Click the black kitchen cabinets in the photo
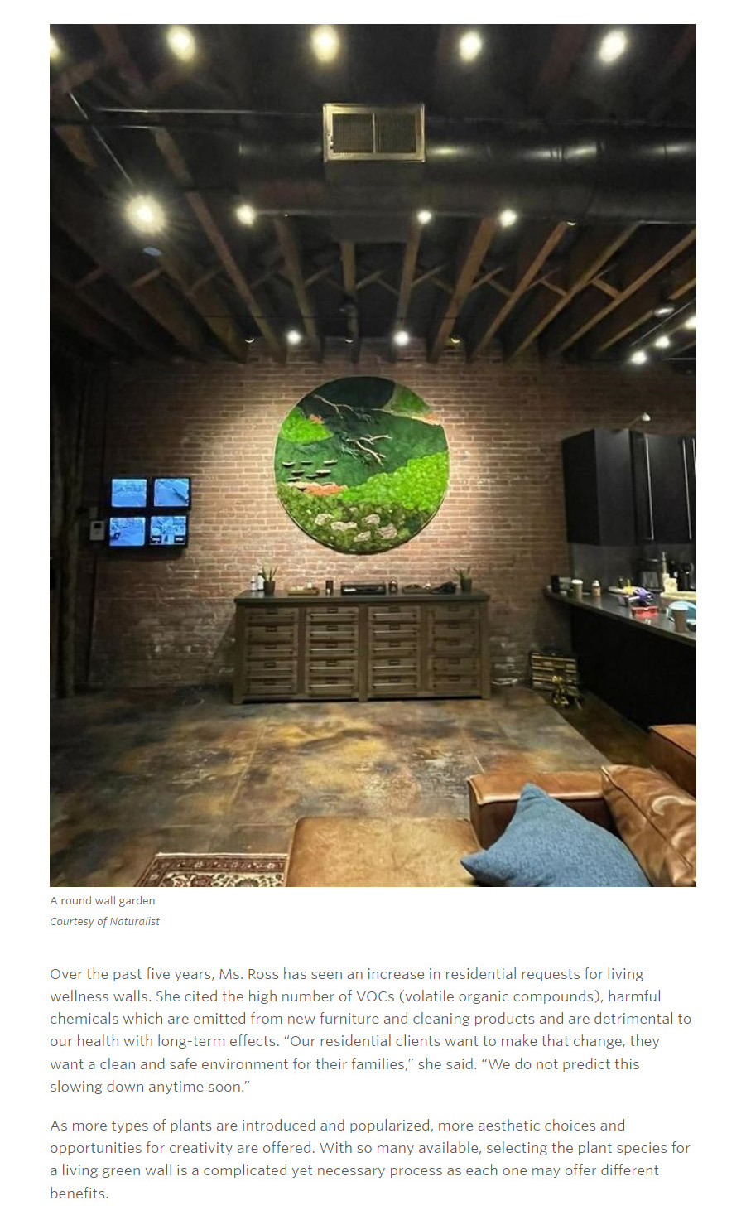The image size is (746, 1225). pyautogui.click(x=628, y=486)
